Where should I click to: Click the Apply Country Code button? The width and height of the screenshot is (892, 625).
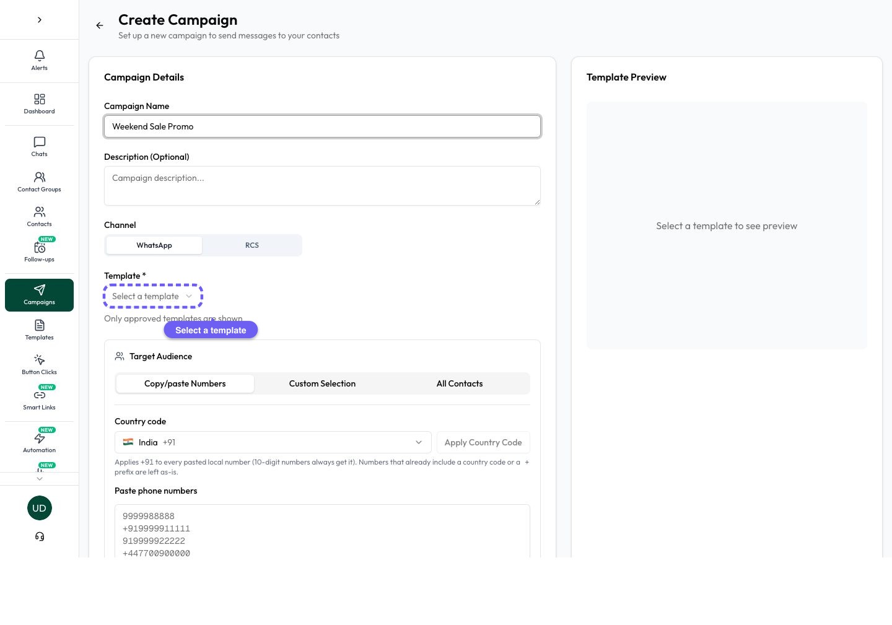(x=483, y=442)
